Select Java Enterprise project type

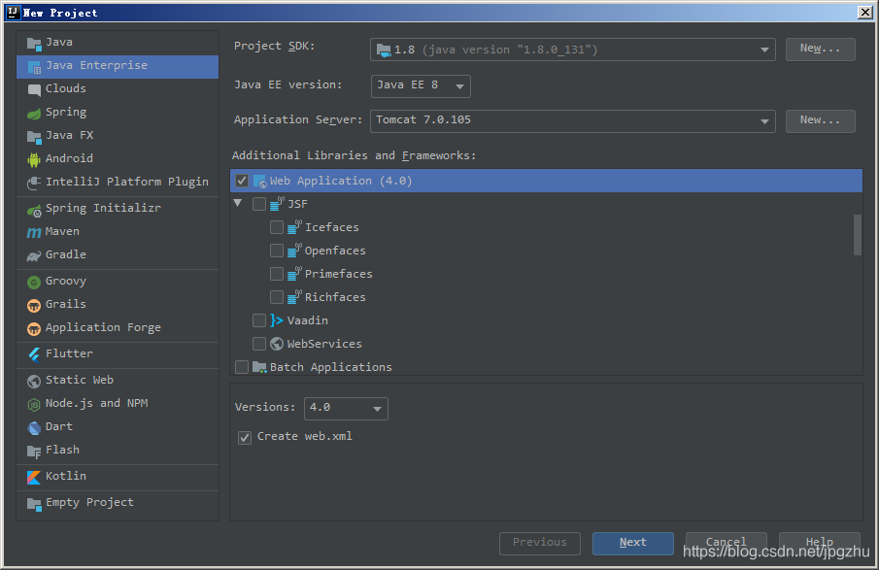(118, 66)
